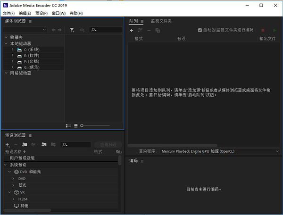Click the filter funnel icon in media browser
The width and height of the screenshot is (283, 215).
pyautogui.click(x=72, y=30)
